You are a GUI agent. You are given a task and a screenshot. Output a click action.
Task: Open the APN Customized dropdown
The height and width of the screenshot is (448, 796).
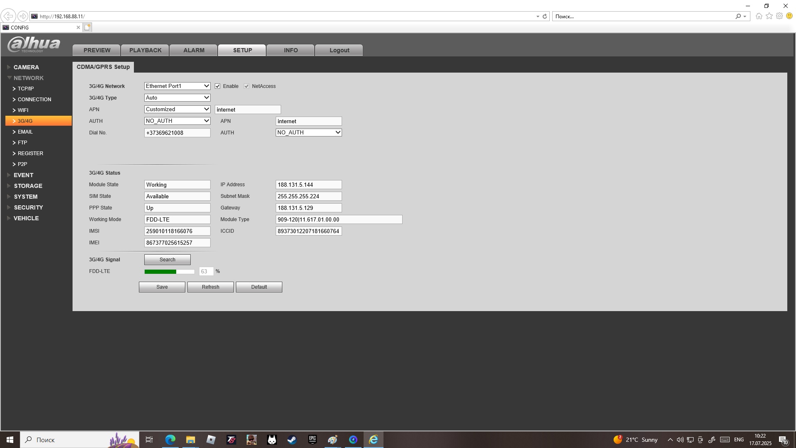click(x=177, y=110)
